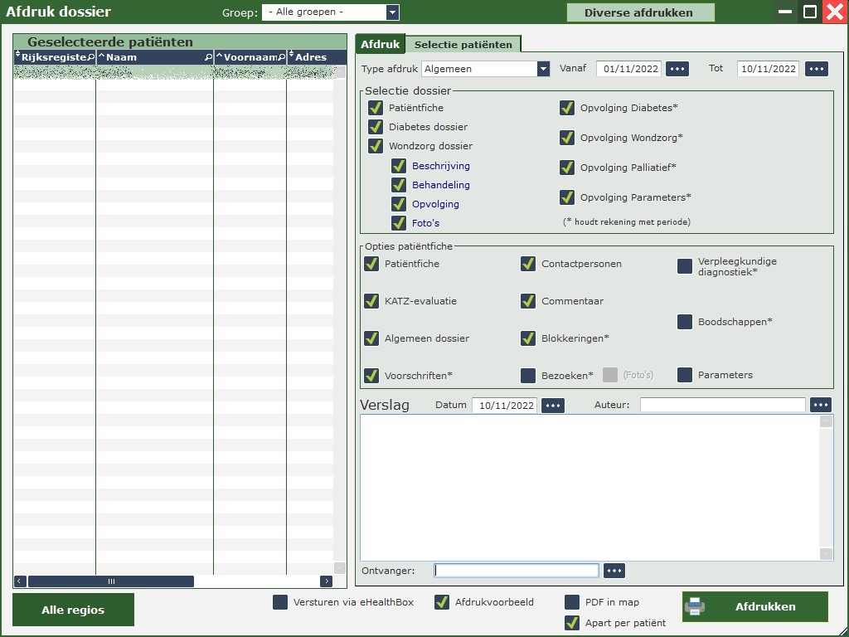Screen dimensions: 849x637
Task: Open the Auteur lookup ellipsis button
Action: pos(820,405)
